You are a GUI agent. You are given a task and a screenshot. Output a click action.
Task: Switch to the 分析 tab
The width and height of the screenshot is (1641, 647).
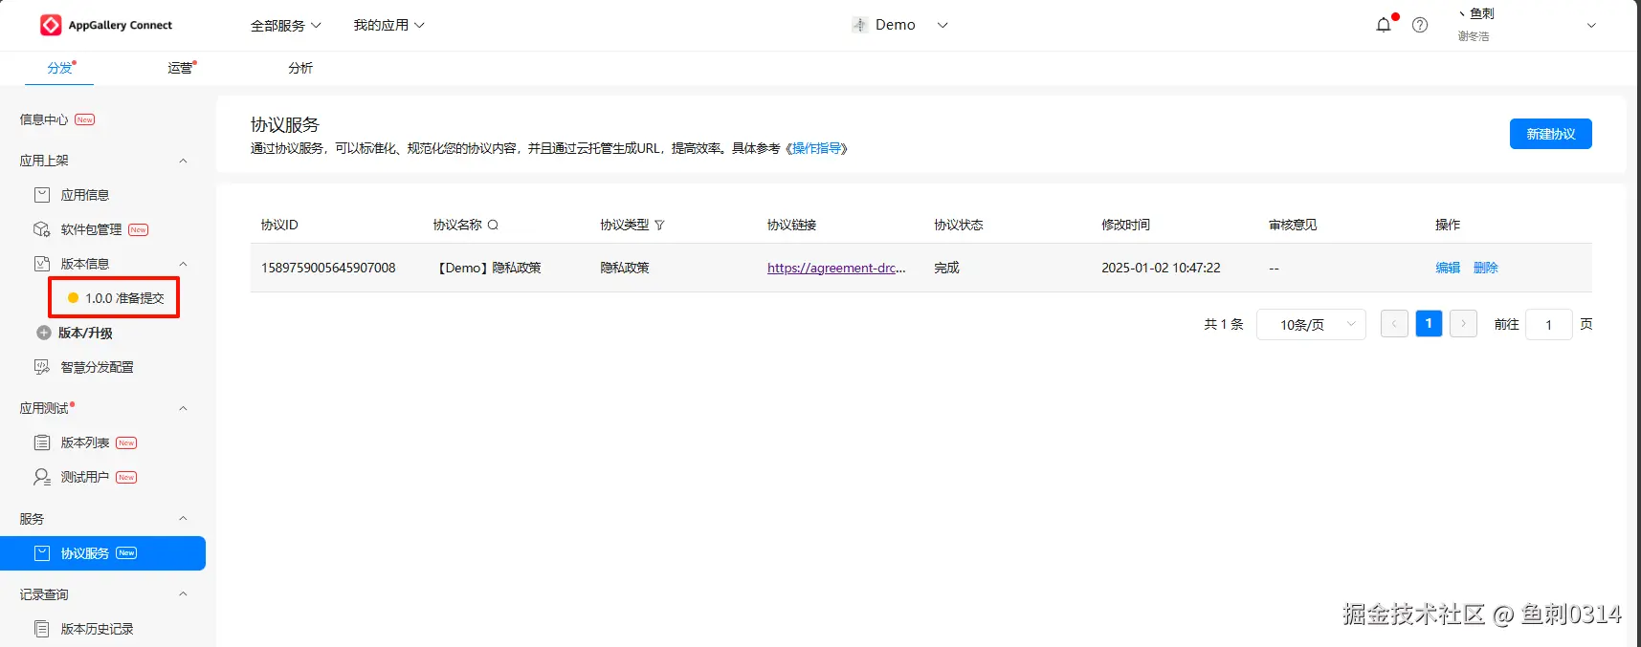coord(300,68)
